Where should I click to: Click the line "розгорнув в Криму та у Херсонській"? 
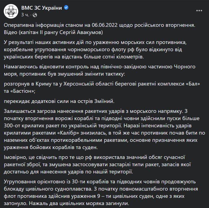tap(102, 84)
